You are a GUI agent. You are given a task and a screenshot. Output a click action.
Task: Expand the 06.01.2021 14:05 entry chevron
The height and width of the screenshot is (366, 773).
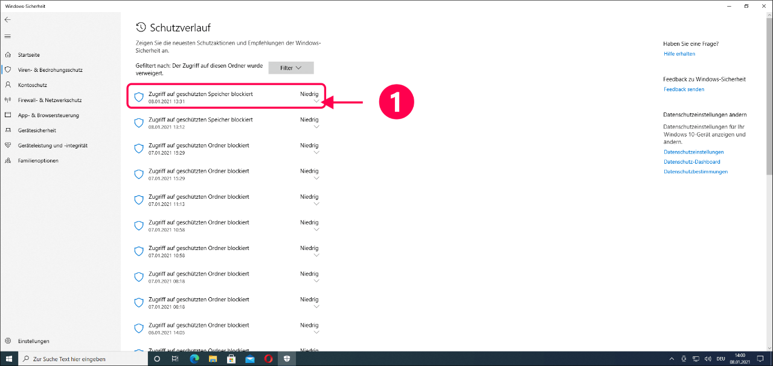click(x=317, y=333)
